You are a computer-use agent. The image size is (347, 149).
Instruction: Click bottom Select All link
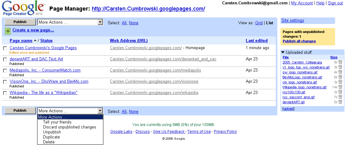(x=124, y=112)
